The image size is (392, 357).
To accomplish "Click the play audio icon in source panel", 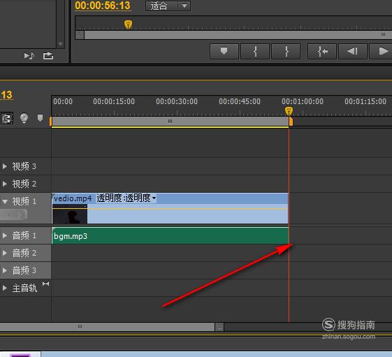I will tap(29, 55).
